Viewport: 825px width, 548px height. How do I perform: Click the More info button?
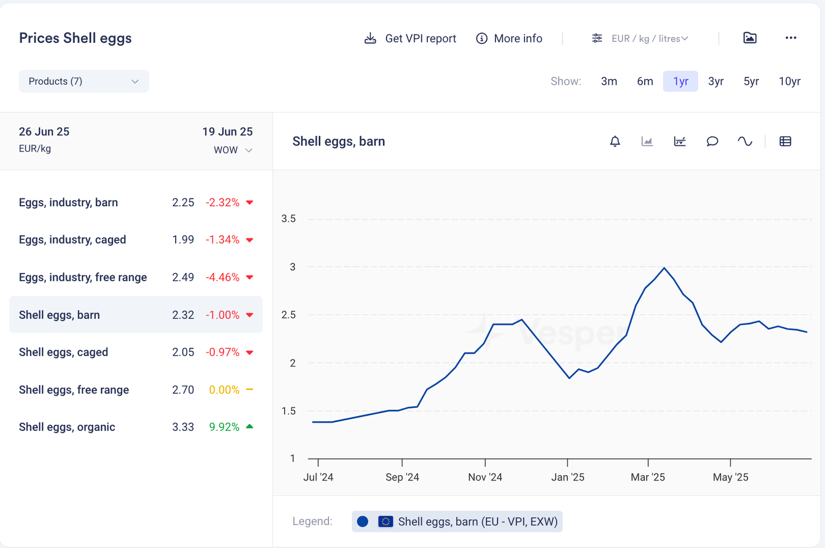(509, 39)
